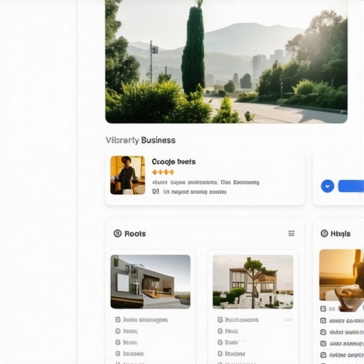Click the circular icon beside Roots heading

(117, 233)
